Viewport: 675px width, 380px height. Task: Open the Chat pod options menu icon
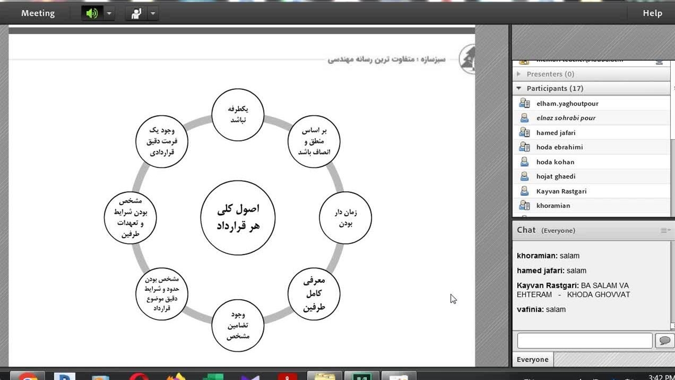coord(666,230)
